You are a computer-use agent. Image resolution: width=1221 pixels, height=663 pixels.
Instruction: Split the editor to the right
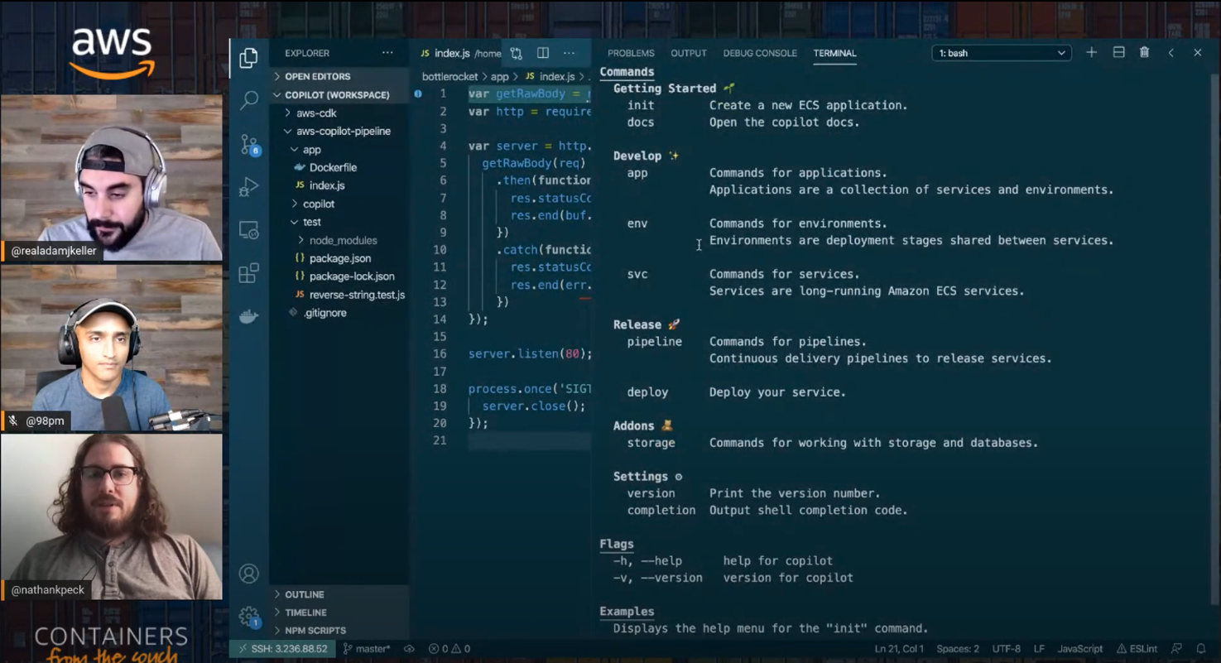(x=543, y=53)
